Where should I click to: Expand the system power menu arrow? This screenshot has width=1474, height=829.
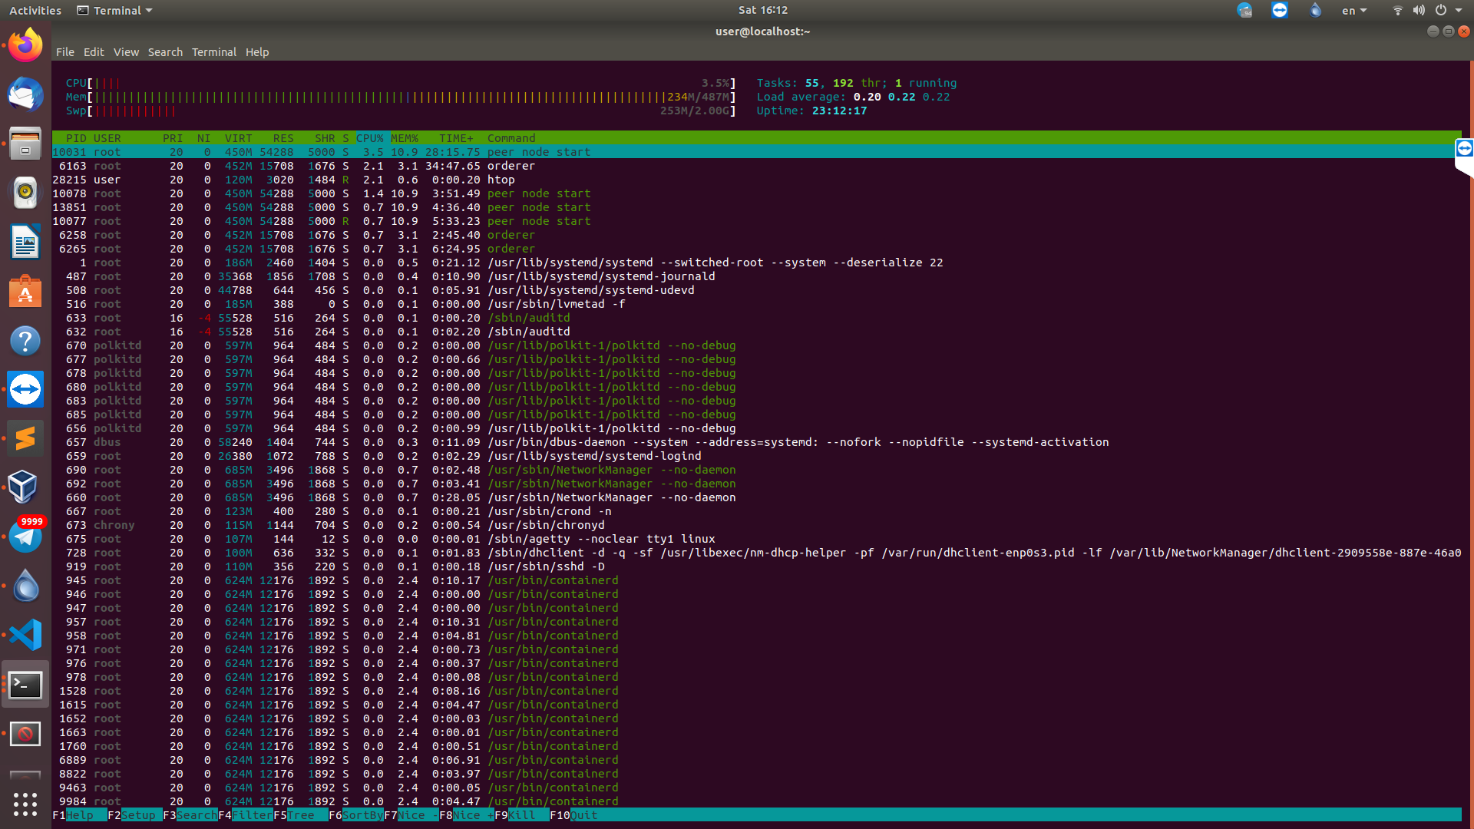[1459, 11]
